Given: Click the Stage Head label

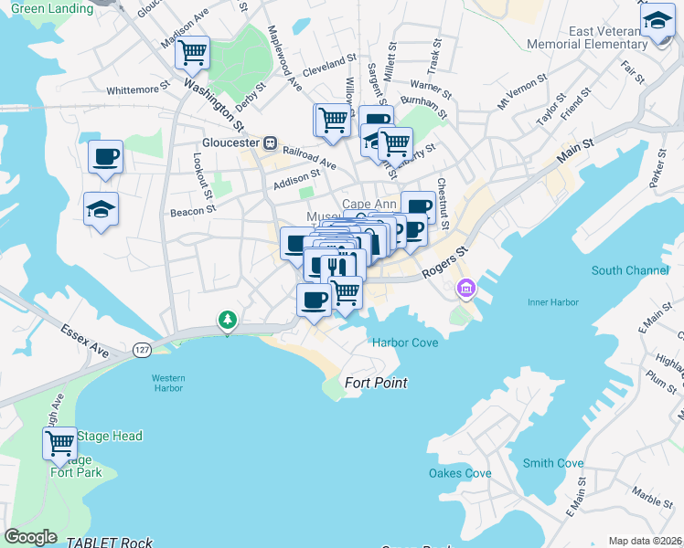Looking at the screenshot, I should coord(110,436).
